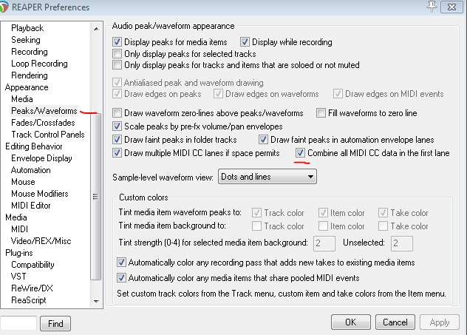Pin the Preferences window with the pushpin icon
The height and width of the screenshot is (335, 467).
coord(432,6)
